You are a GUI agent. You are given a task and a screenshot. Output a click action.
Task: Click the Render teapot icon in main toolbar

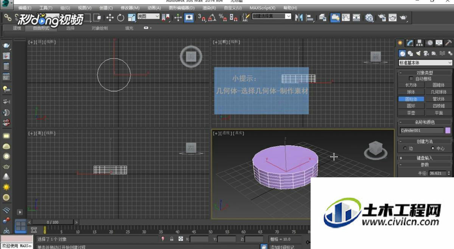click(403, 17)
